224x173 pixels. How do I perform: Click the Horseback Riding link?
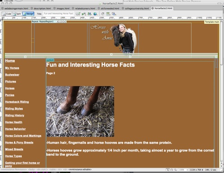(17, 102)
